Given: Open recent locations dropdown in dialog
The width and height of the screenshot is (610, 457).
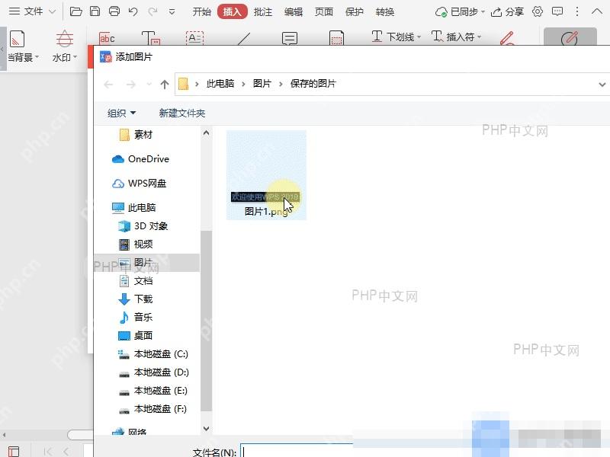Looking at the screenshot, I should coord(149,84).
